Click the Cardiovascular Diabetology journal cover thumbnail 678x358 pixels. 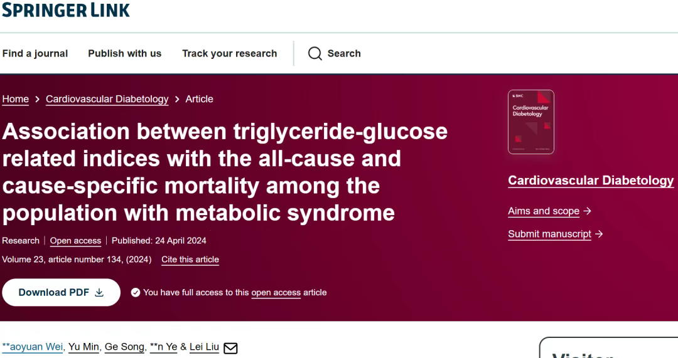point(531,122)
